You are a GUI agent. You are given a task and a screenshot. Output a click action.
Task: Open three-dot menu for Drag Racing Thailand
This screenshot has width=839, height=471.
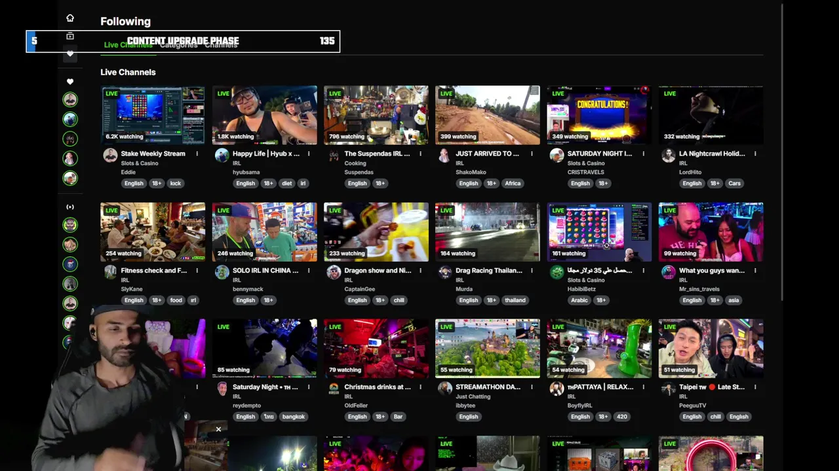pyautogui.click(x=532, y=270)
